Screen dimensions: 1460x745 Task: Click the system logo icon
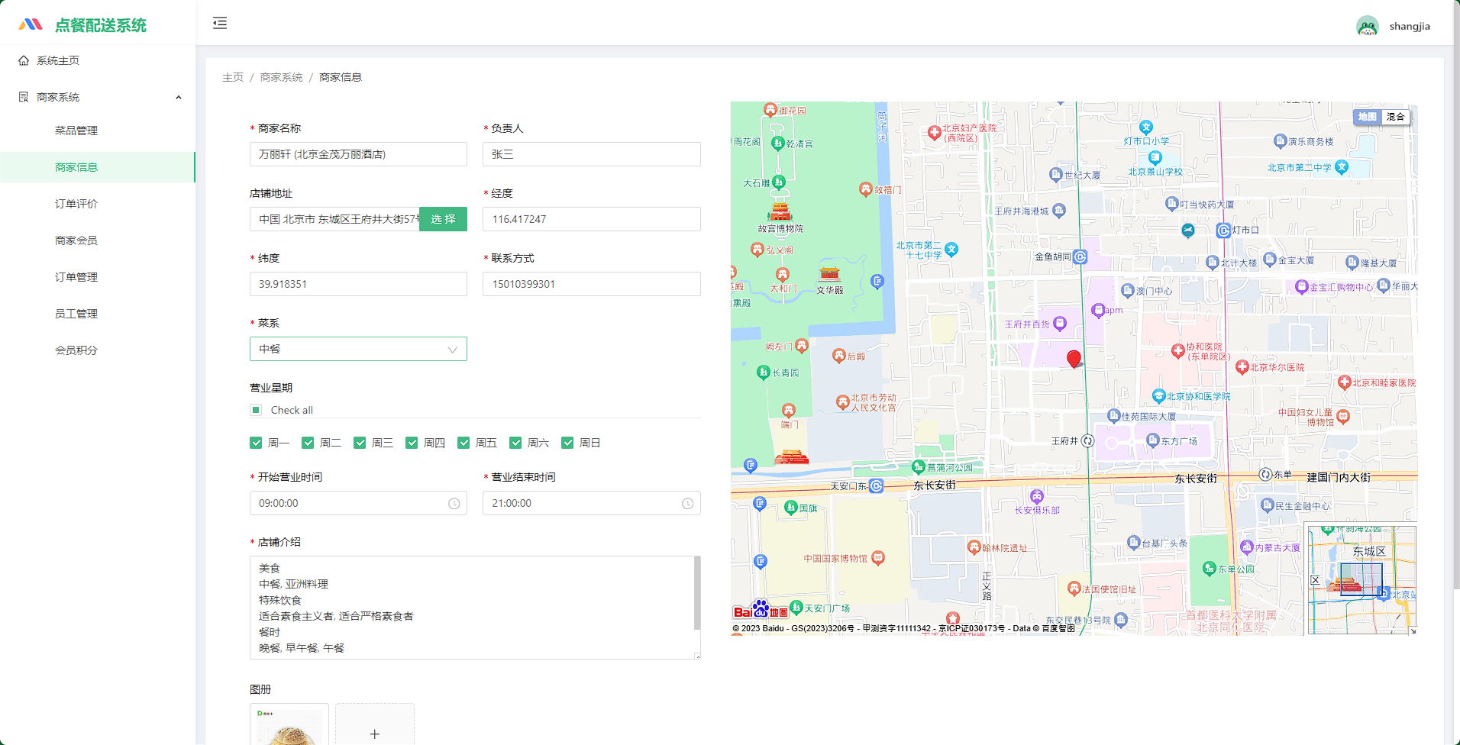point(31,24)
